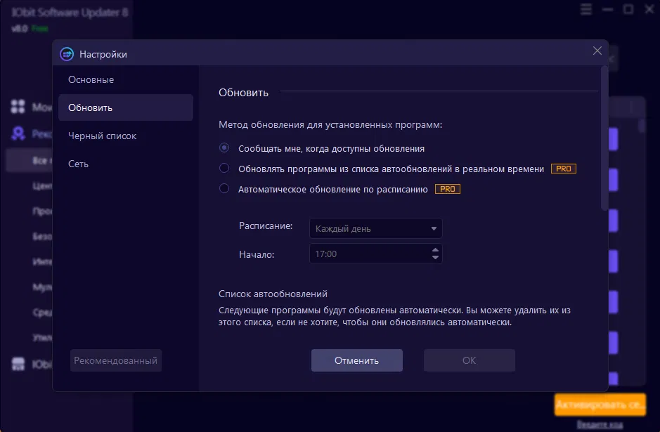Open the Основные settings tab
Screen dimensions: 660x432
[x=91, y=79]
